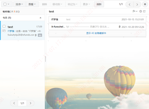Open the 更多 more dropdown
Image resolution: width=149 pixels, height=109 pixels.
point(86,4)
